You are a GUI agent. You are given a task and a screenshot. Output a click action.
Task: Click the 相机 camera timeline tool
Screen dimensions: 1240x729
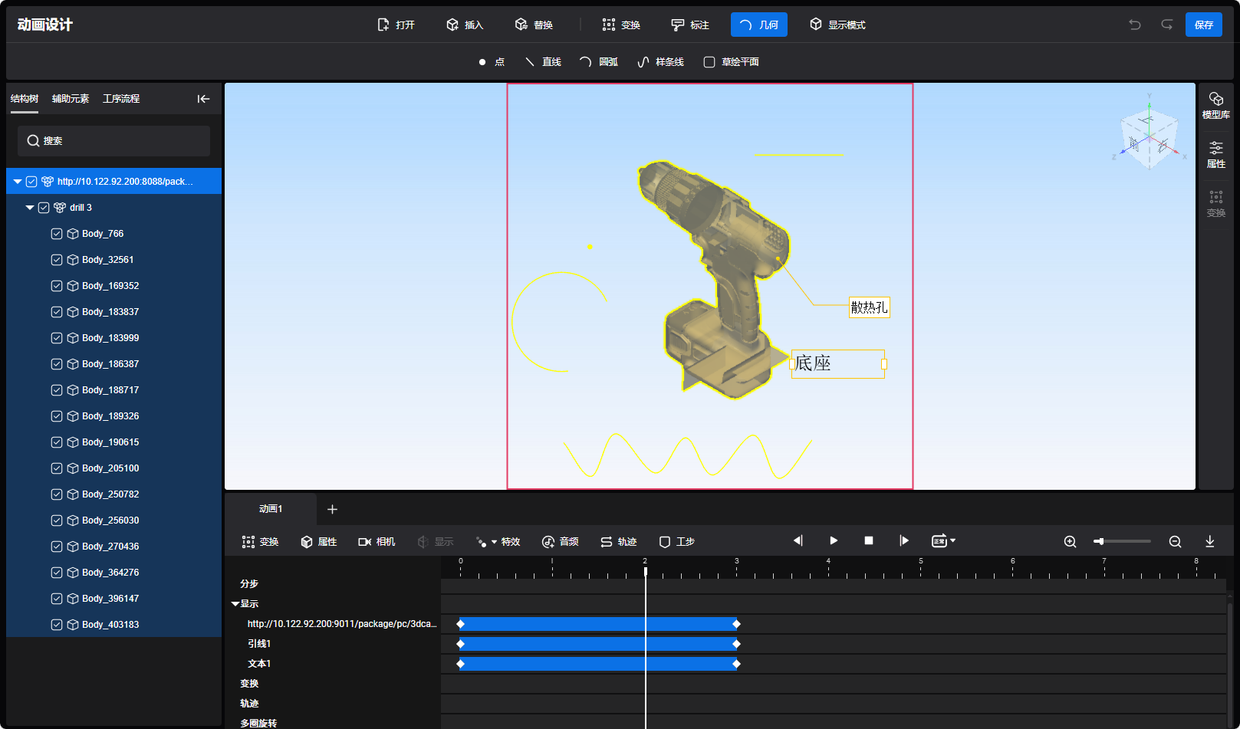pyautogui.click(x=377, y=542)
